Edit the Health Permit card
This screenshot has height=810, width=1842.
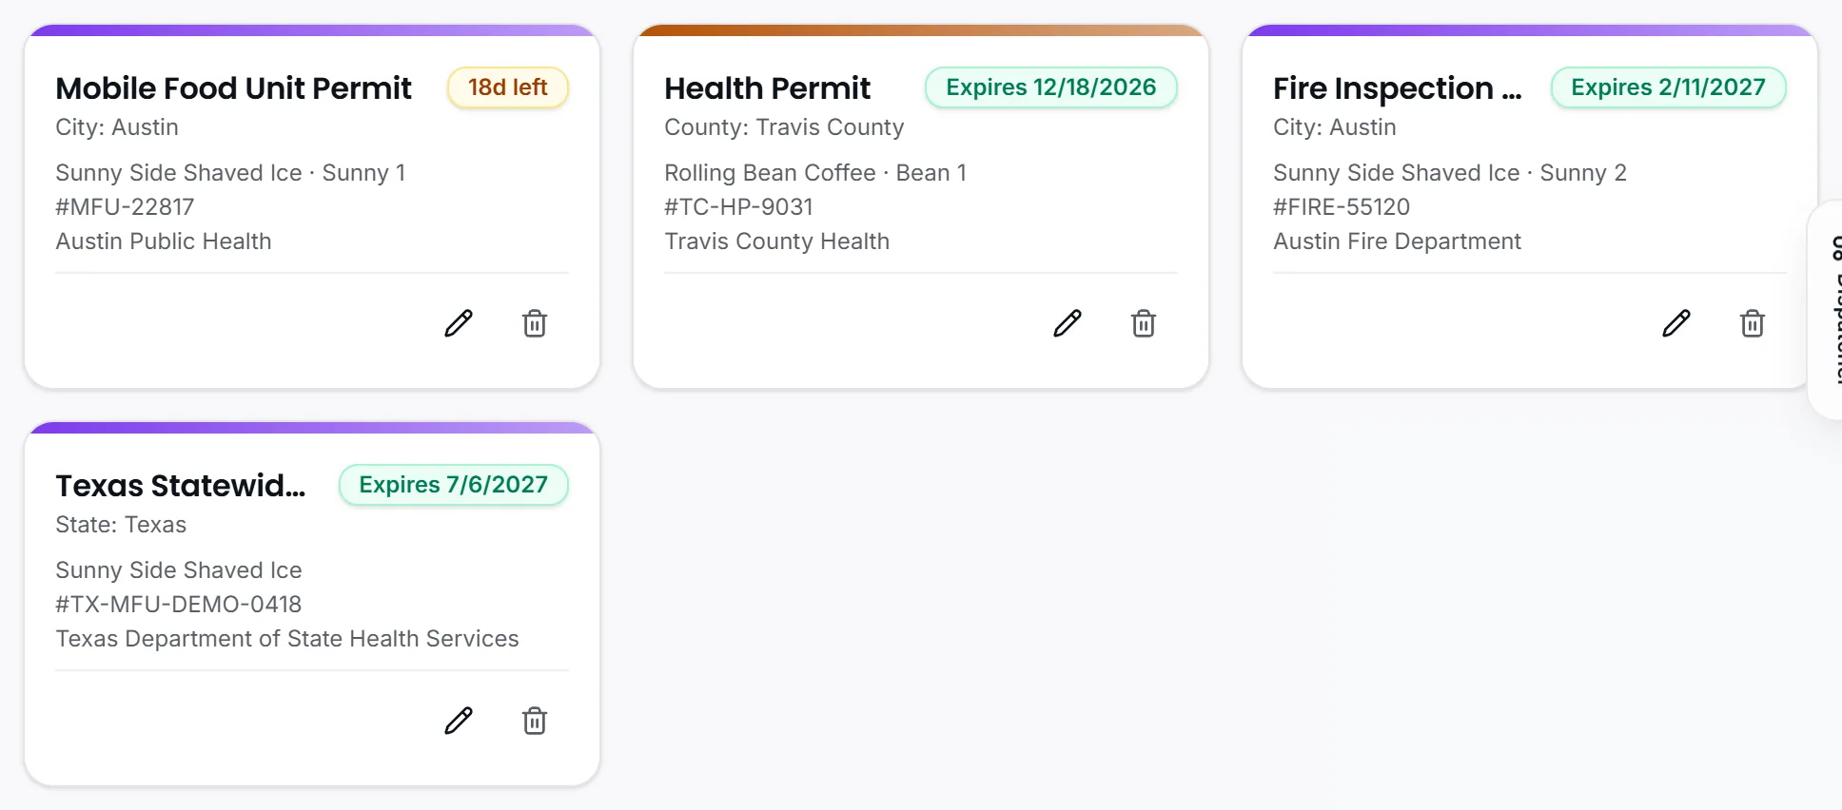[x=1068, y=323]
